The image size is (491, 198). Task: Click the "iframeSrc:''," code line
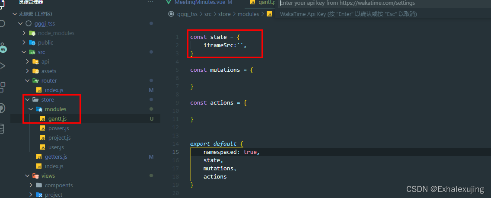(x=225, y=45)
